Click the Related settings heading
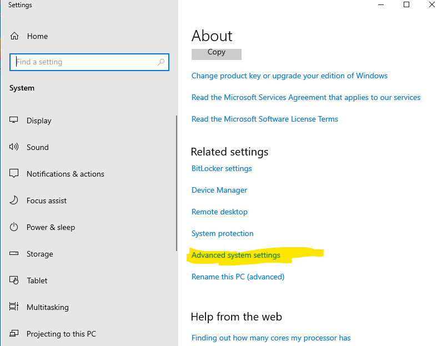Viewport: 442px width, 346px height. pos(229,152)
